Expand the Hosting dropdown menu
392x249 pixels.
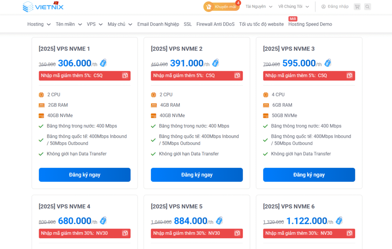pyautogui.click(x=39, y=24)
